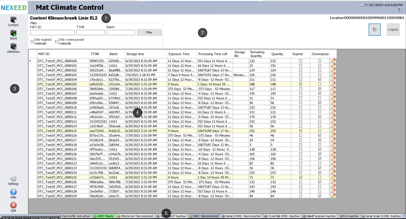Click the user icon below the date

coord(399,10)
